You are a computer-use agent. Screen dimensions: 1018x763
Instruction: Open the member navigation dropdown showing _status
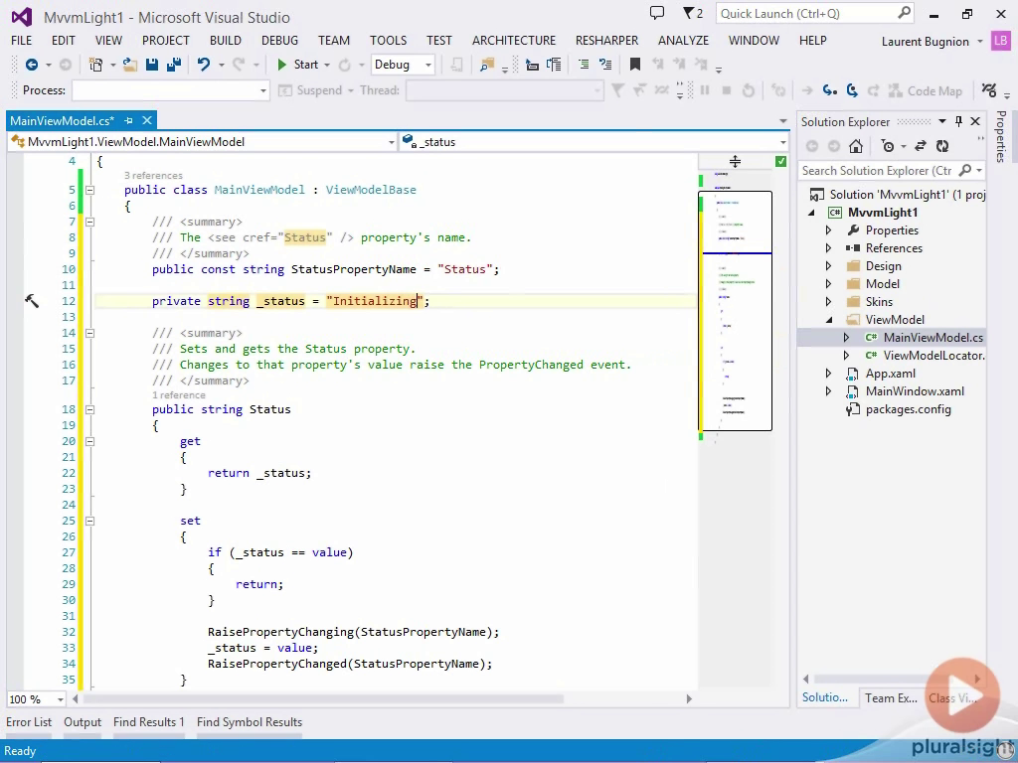click(783, 142)
